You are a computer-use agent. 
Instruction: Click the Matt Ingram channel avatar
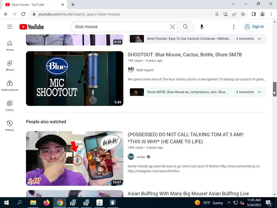[131, 70]
